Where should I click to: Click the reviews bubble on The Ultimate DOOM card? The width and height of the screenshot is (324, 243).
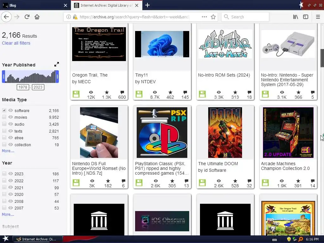249,181
